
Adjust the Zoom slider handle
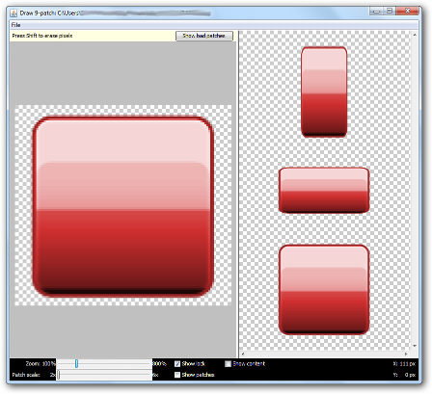pyautogui.click(x=76, y=364)
